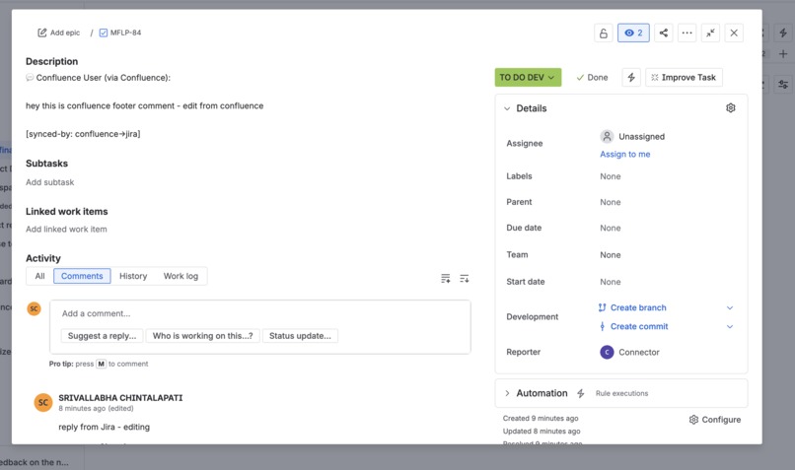Open the three-dots more actions menu
The width and height of the screenshot is (795, 470).
(x=687, y=33)
